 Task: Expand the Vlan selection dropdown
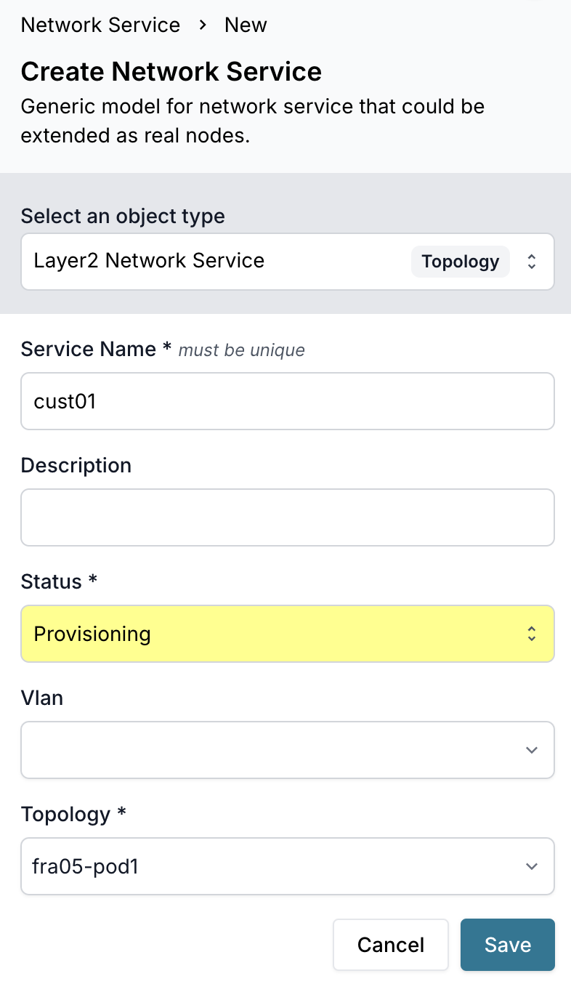(287, 750)
